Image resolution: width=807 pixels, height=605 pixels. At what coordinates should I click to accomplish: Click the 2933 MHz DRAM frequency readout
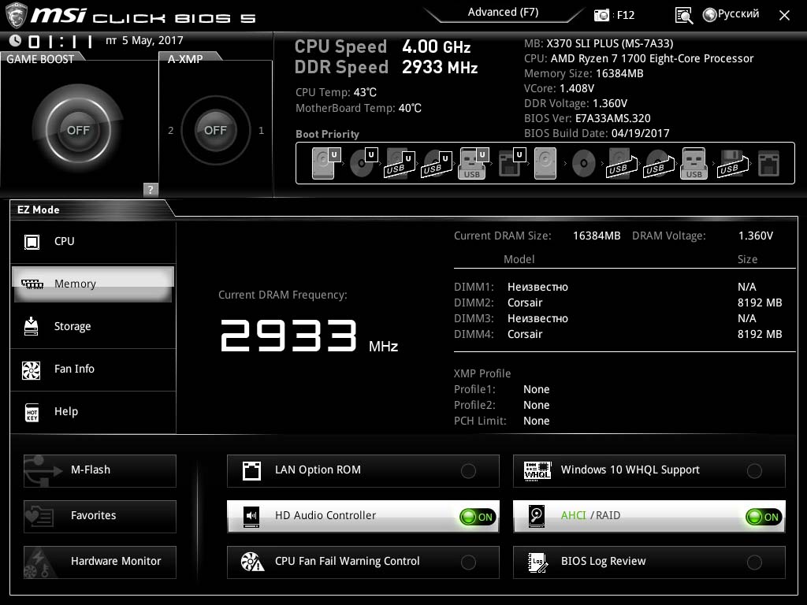(x=309, y=336)
